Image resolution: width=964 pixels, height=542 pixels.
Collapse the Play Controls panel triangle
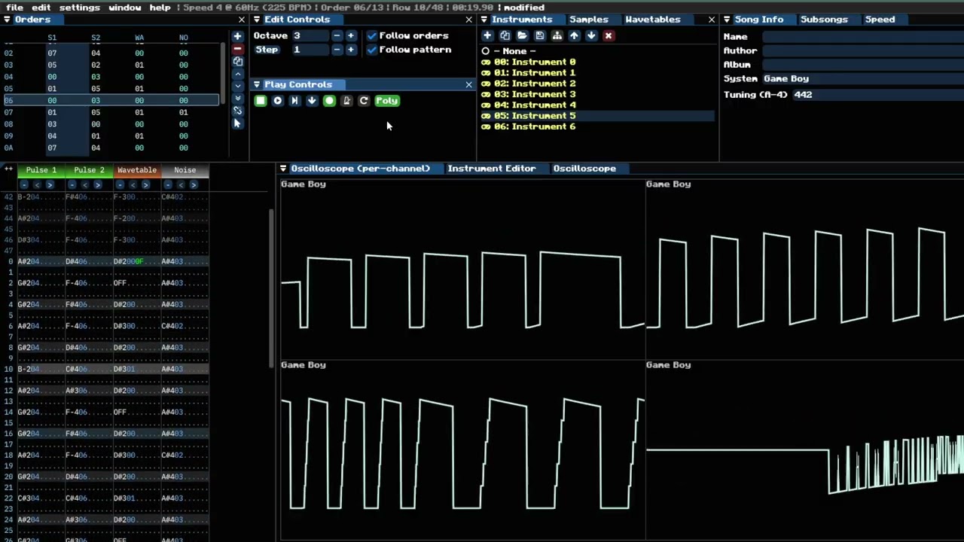pos(257,84)
